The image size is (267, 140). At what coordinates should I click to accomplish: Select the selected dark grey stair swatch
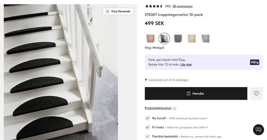[164, 39]
